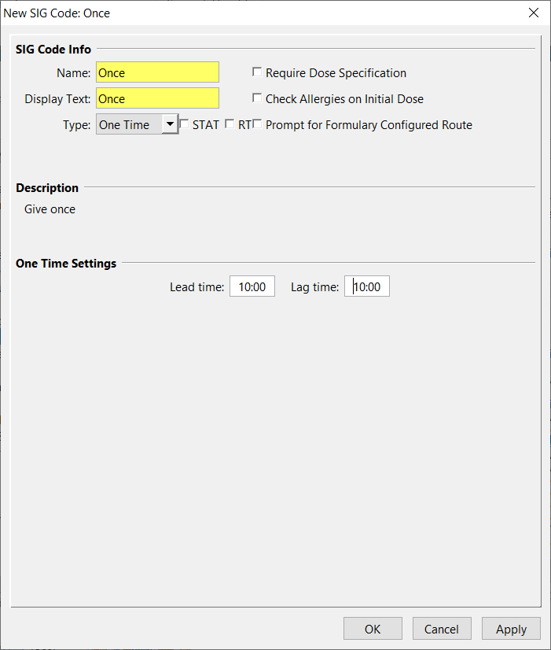The height and width of the screenshot is (650, 551).
Task: Check Prompt for Formulary Configured Route
Action: click(x=257, y=124)
